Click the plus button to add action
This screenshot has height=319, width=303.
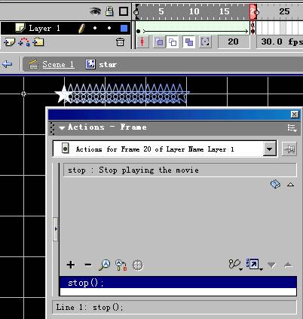pyautogui.click(x=71, y=265)
